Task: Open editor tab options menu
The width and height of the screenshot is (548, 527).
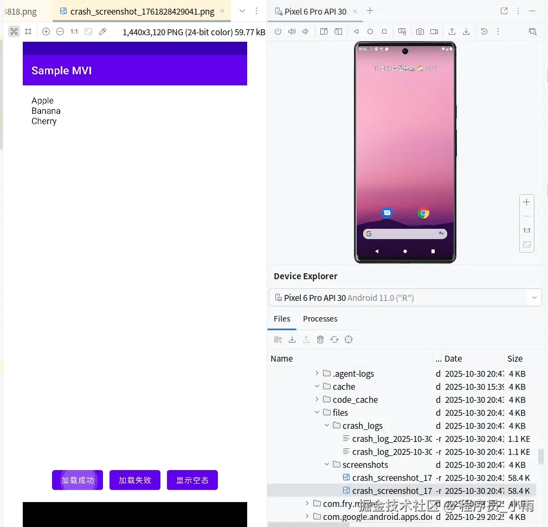Action: [256, 11]
